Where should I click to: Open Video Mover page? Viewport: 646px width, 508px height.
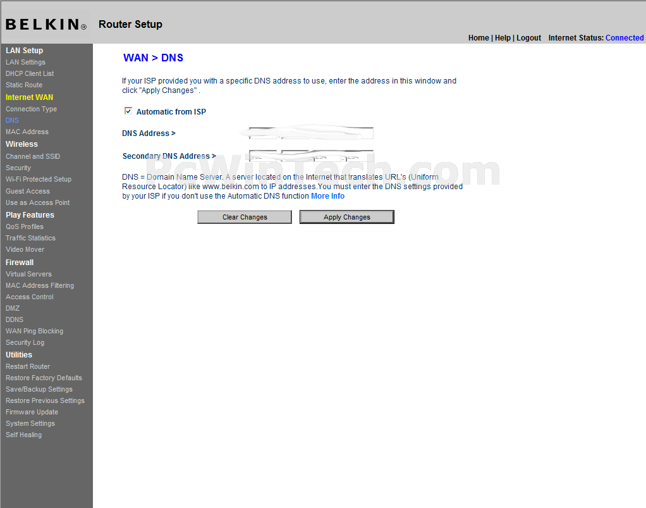pyautogui.click(x=25, y=249)
